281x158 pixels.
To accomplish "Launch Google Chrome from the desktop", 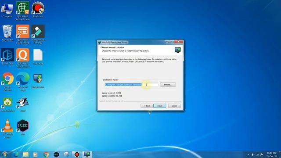I will (x=7, y=81).
